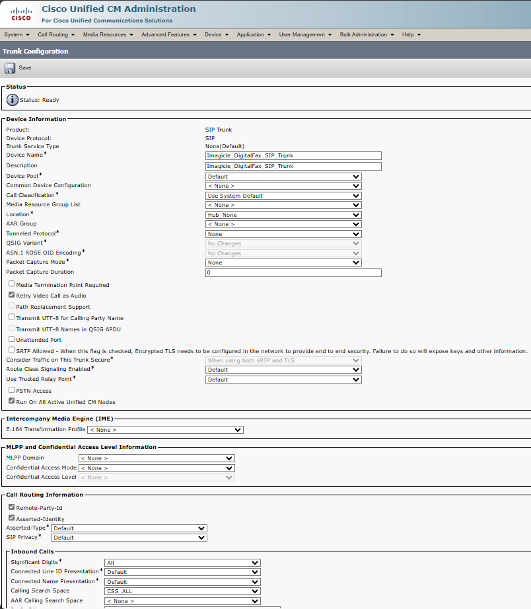This screenshot has width=531, height=609.
Task: Toggle Transmit UTF-8 for Calling Party Name
Action: pos(12,317)
